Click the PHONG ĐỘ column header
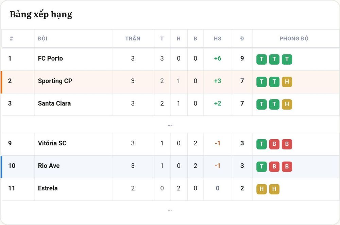The width and height of the screenshot is (340, 225). tap(294, 38)
